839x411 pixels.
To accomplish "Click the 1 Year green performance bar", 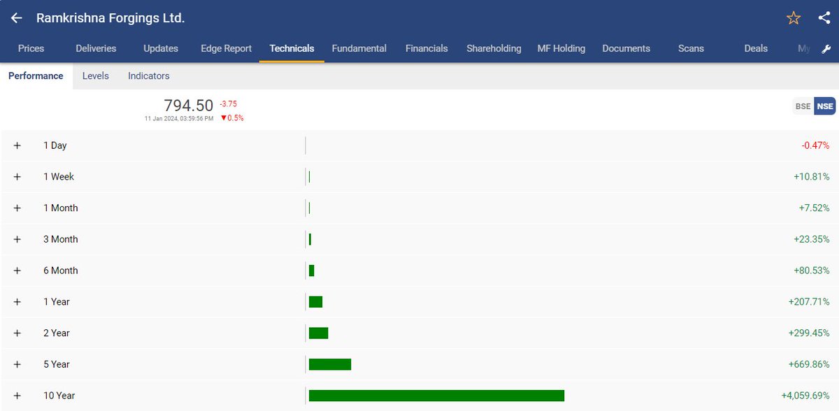I will tap(315, 302).
